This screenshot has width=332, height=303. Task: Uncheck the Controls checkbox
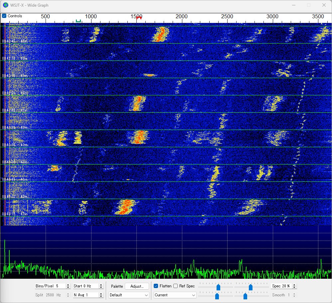tap(4, 16)
